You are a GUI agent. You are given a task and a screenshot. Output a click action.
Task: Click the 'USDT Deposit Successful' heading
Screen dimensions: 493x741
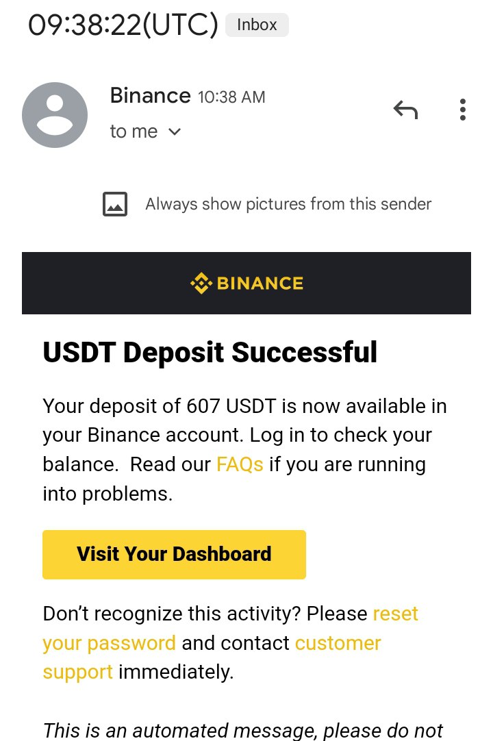point(210,353)
